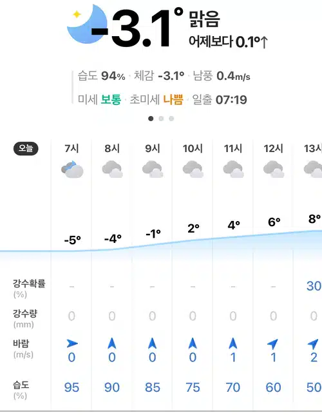The width and height of the screenshot is (322, 415).
Task: Switch to the third page indicator dot
Action: pyautogui.click(x=171, y=119)
